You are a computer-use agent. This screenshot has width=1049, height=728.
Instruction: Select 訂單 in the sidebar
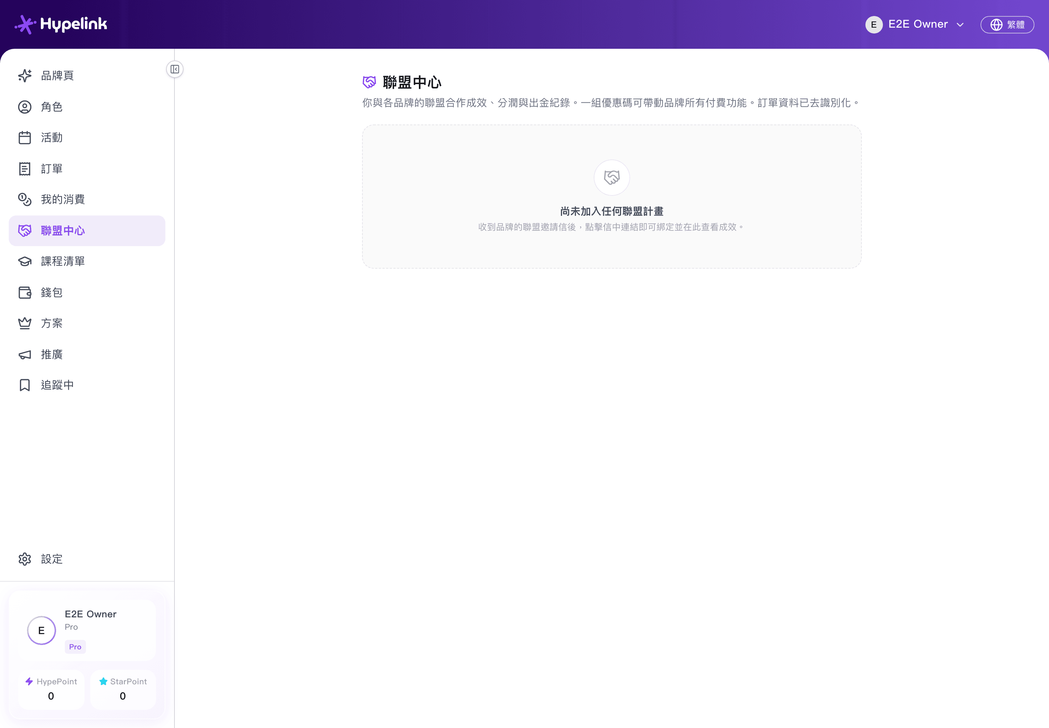coord(87,169)
